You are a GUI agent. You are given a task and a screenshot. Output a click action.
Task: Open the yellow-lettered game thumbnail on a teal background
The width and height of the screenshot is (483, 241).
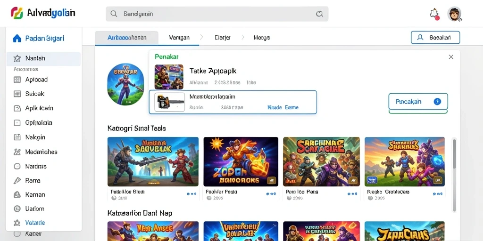(x=405, y=231)
